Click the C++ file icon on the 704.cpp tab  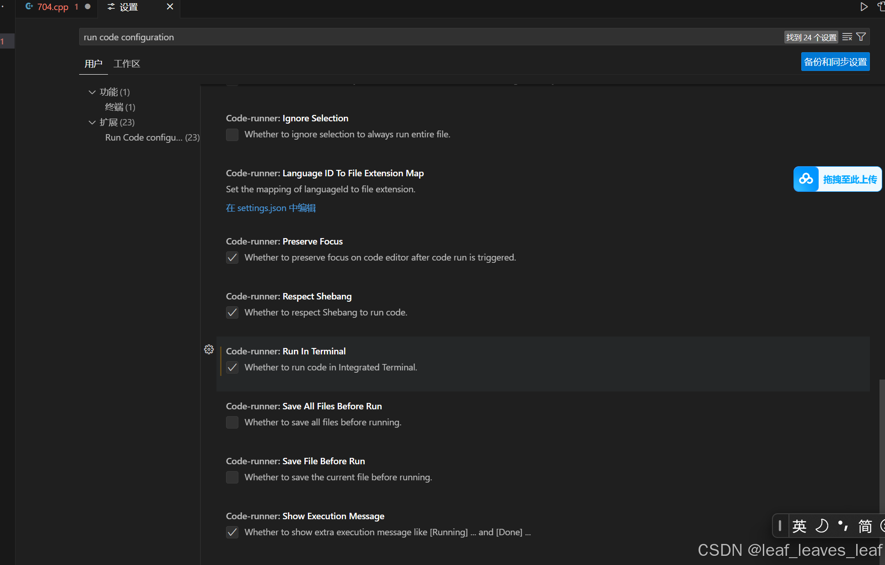[29, 6]
